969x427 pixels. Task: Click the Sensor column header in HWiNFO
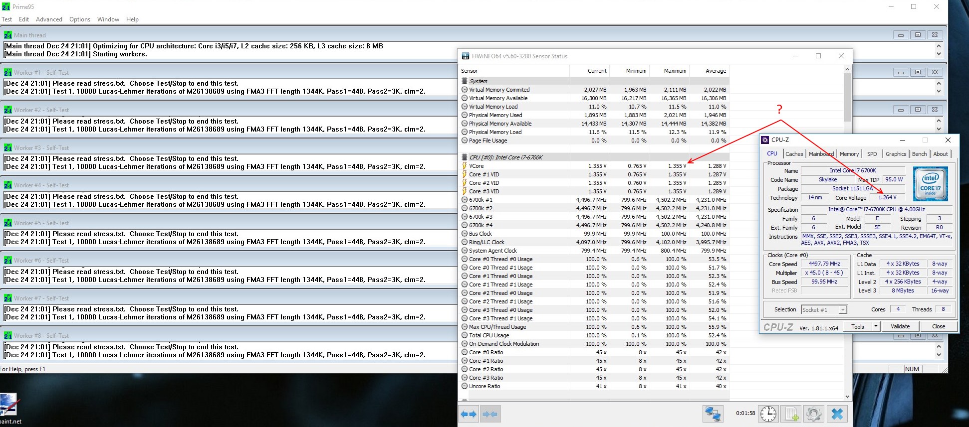click(514, 71)
